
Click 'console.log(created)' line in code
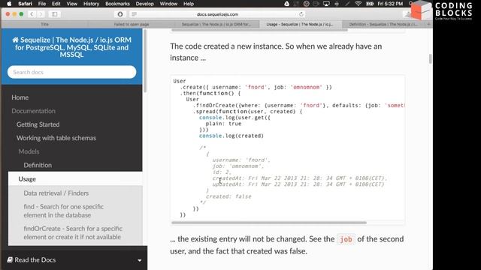231,136
